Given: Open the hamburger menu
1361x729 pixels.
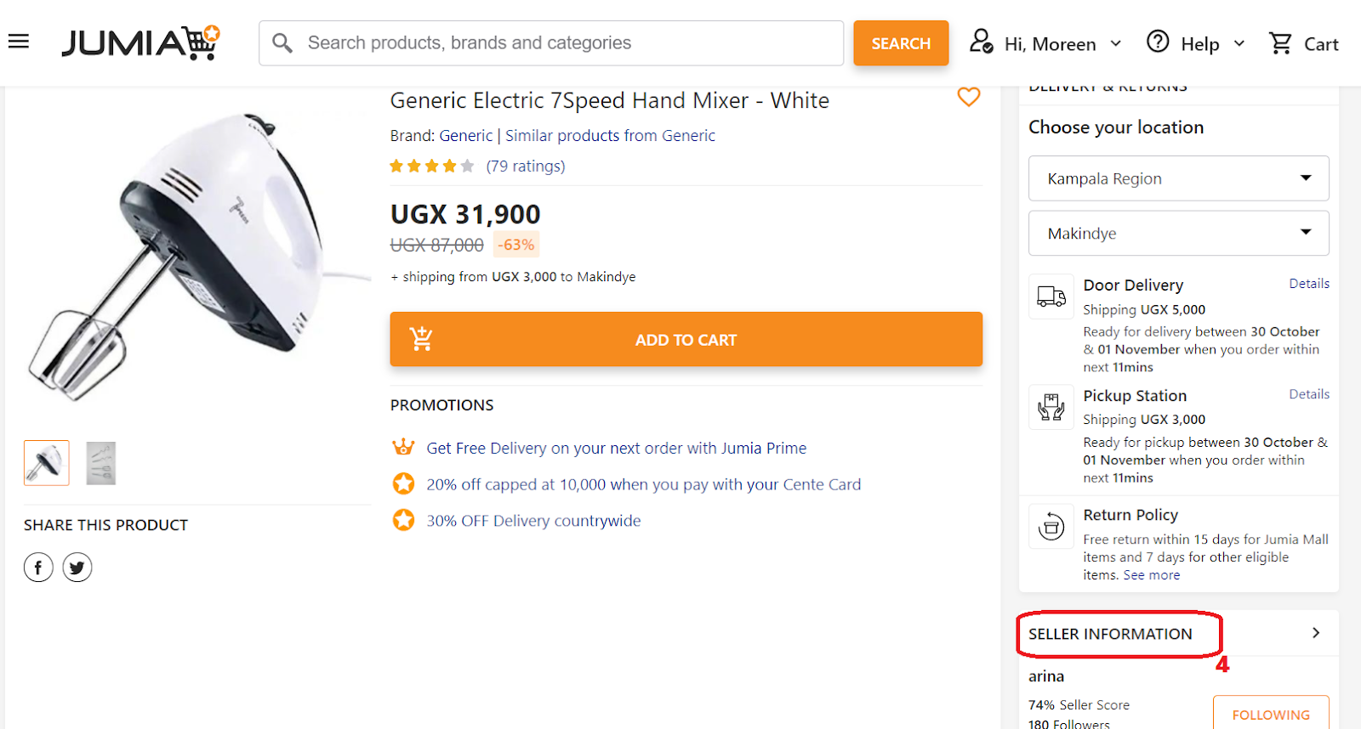Looking at the screenshot, I should click(x=19, y=42).
